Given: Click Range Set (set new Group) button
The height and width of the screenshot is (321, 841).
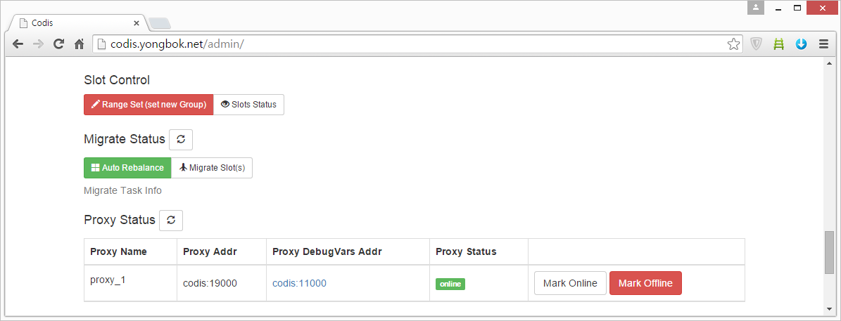Looking at the screenshot, I should [148, 105].
